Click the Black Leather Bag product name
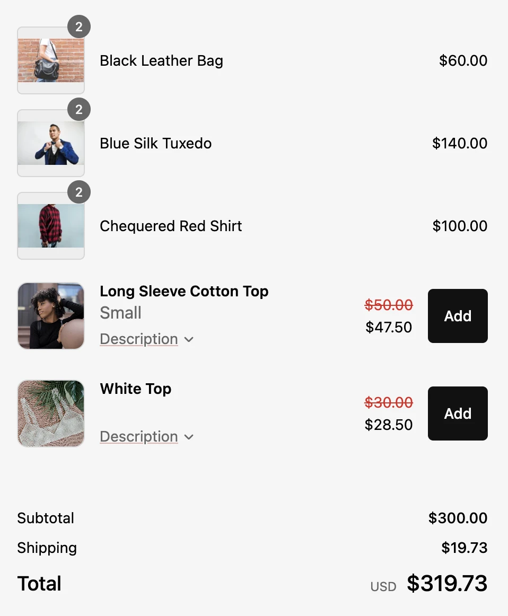Image resolution: width=508 pixels, height=616 pixels. [161, 61]
